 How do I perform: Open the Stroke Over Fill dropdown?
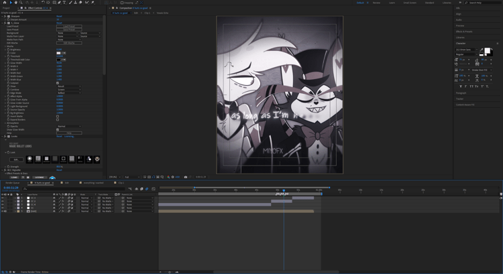pos(482,70)
